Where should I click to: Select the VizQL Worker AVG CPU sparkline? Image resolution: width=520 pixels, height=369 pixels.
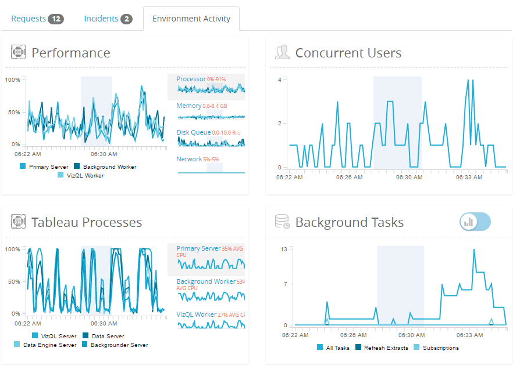(211, 320)
